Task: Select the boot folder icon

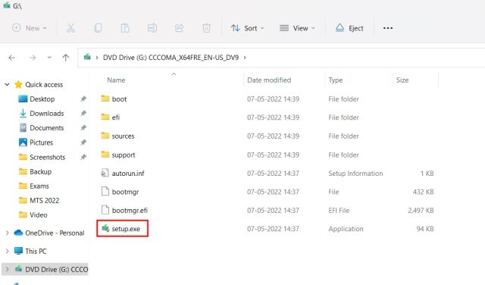Action: tap(105, 99)
